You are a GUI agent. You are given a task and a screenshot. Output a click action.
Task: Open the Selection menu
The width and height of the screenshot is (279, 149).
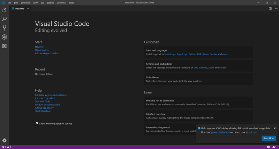(x=25, y=2)
